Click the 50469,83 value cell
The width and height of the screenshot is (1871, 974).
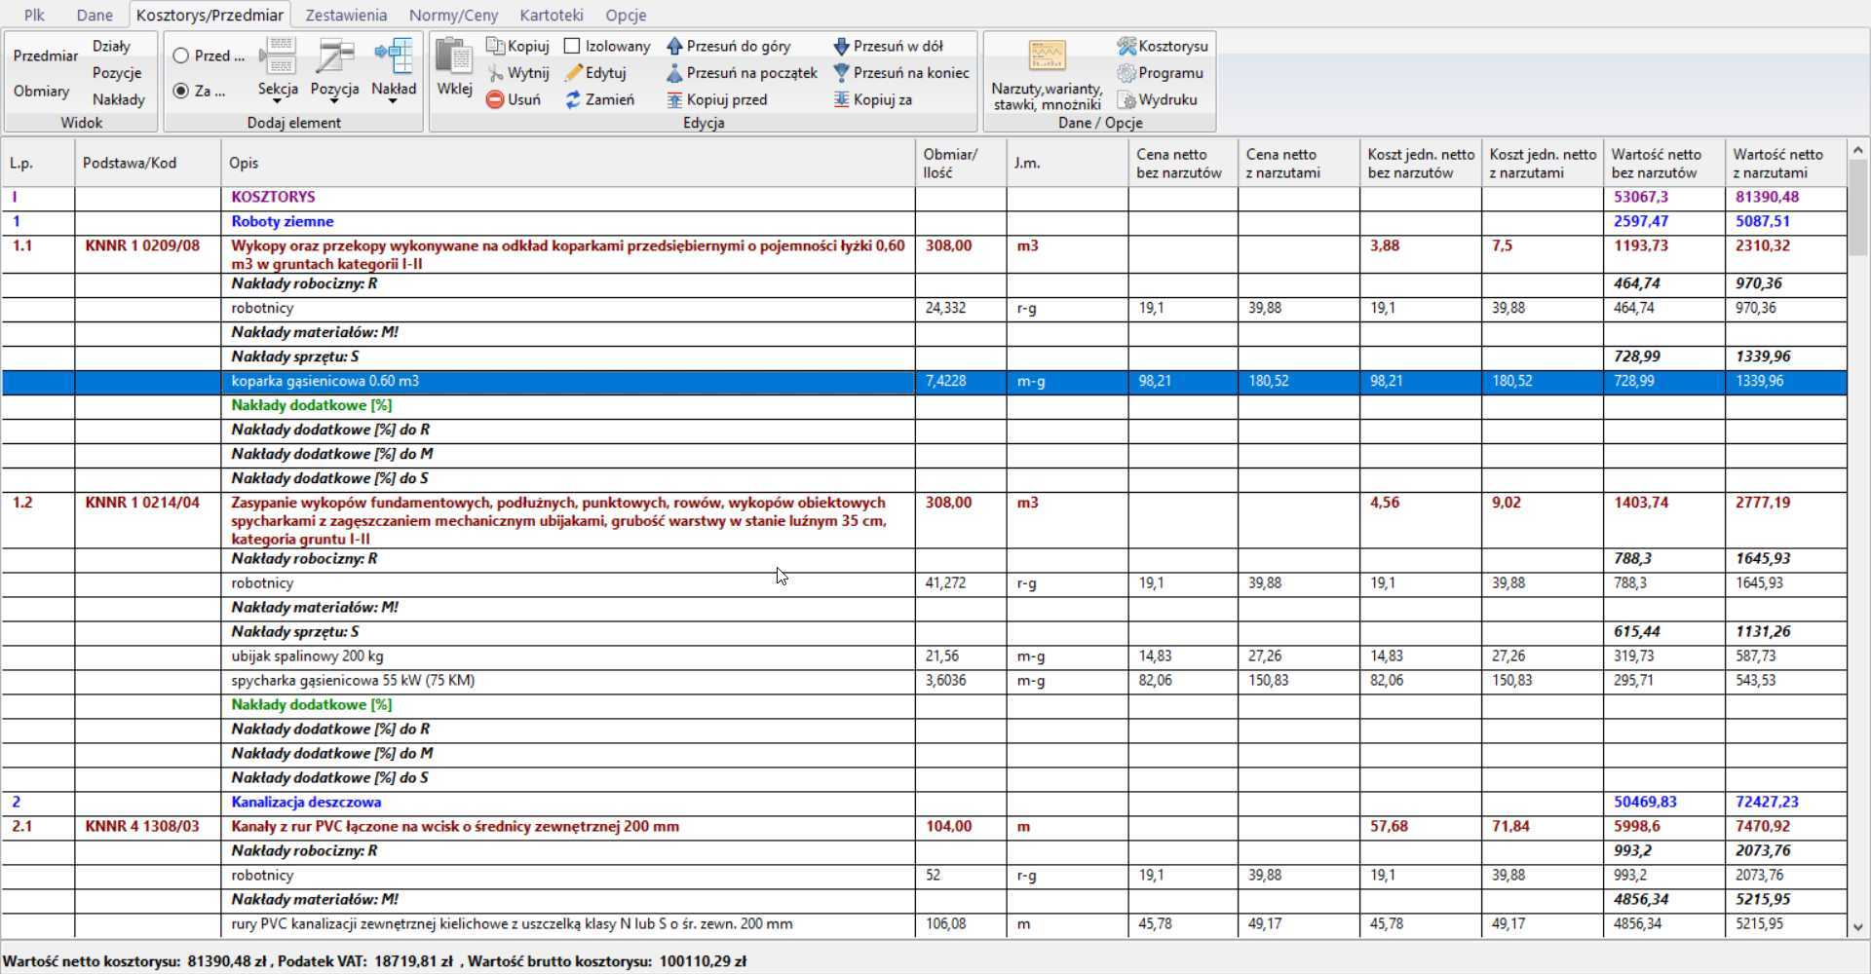point(1664,802)
